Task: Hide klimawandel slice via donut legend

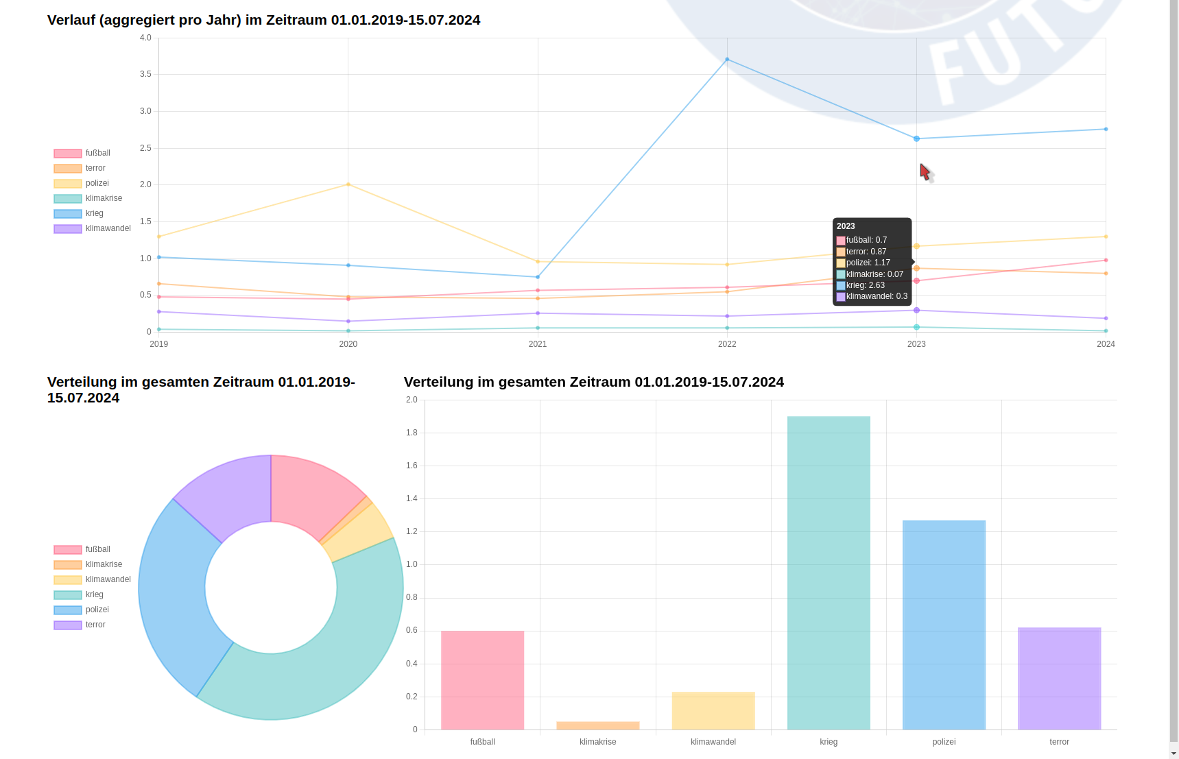Action: pos(93,579)
